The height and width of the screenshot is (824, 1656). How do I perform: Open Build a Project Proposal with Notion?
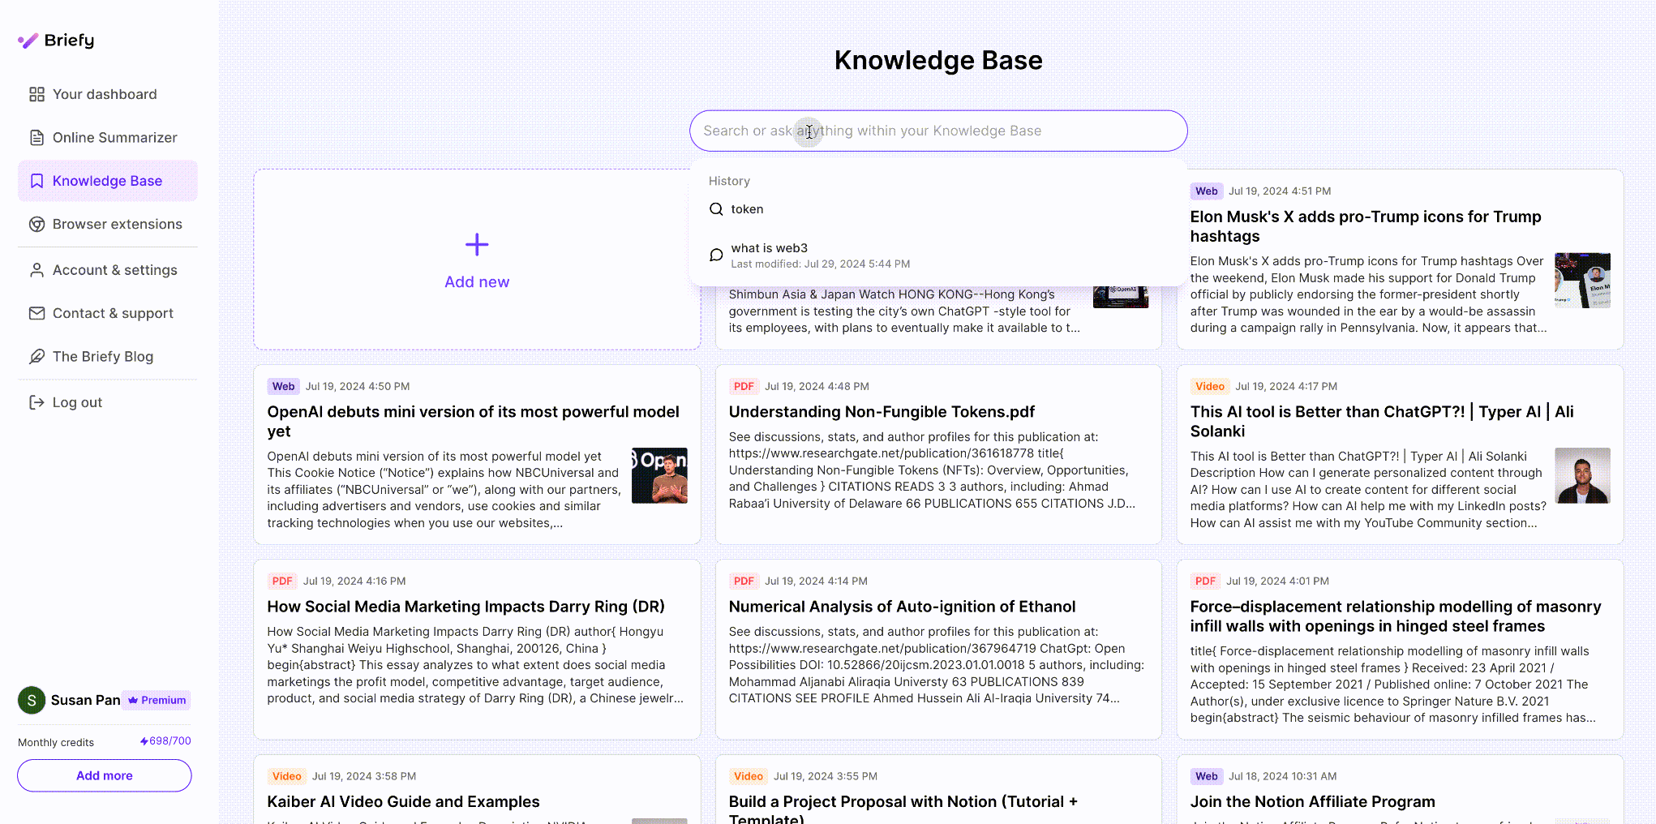[903, 808]
